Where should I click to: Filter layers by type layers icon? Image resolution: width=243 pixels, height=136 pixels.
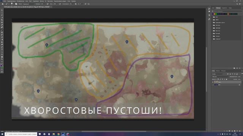click(x=232, y=74)
